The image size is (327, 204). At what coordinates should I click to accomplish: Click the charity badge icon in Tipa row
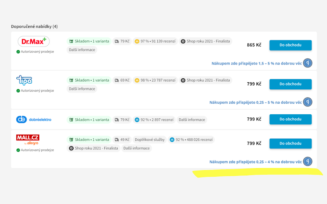308,102
